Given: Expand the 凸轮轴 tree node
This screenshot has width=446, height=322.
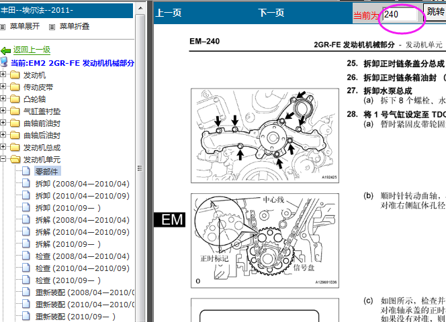Looking at the screenshot, I should (3, 99).
